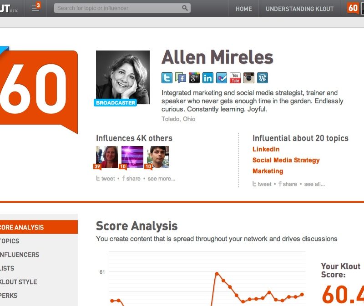
Task: Click the Toledo, Ohio location text
Action: [x=178, y=119]
